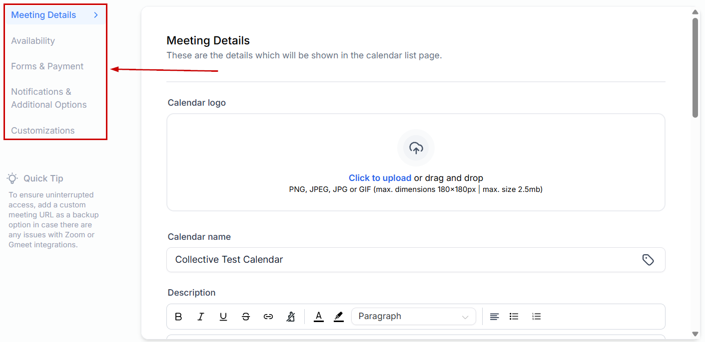Viewport: 705px width, 342px height.
Task: Click the Calendar logo upload drop area
Action: tap(416, 163)
